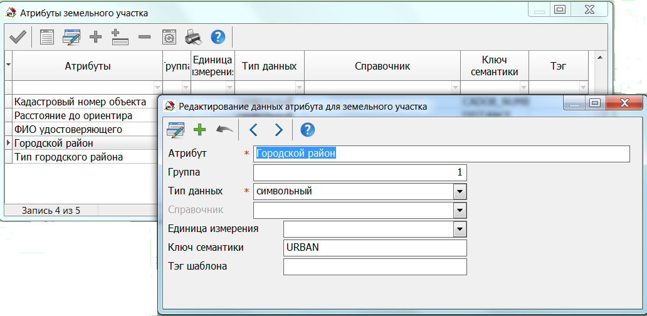
Task: Go to next record with right chevron
Action: coord(279,130)
